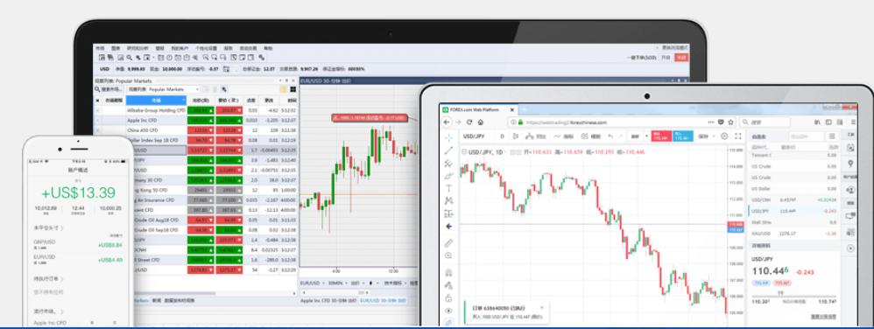Viewport: 874px width, 329px height.
Task: Click the browser reload icon
Action: (469, 122)
